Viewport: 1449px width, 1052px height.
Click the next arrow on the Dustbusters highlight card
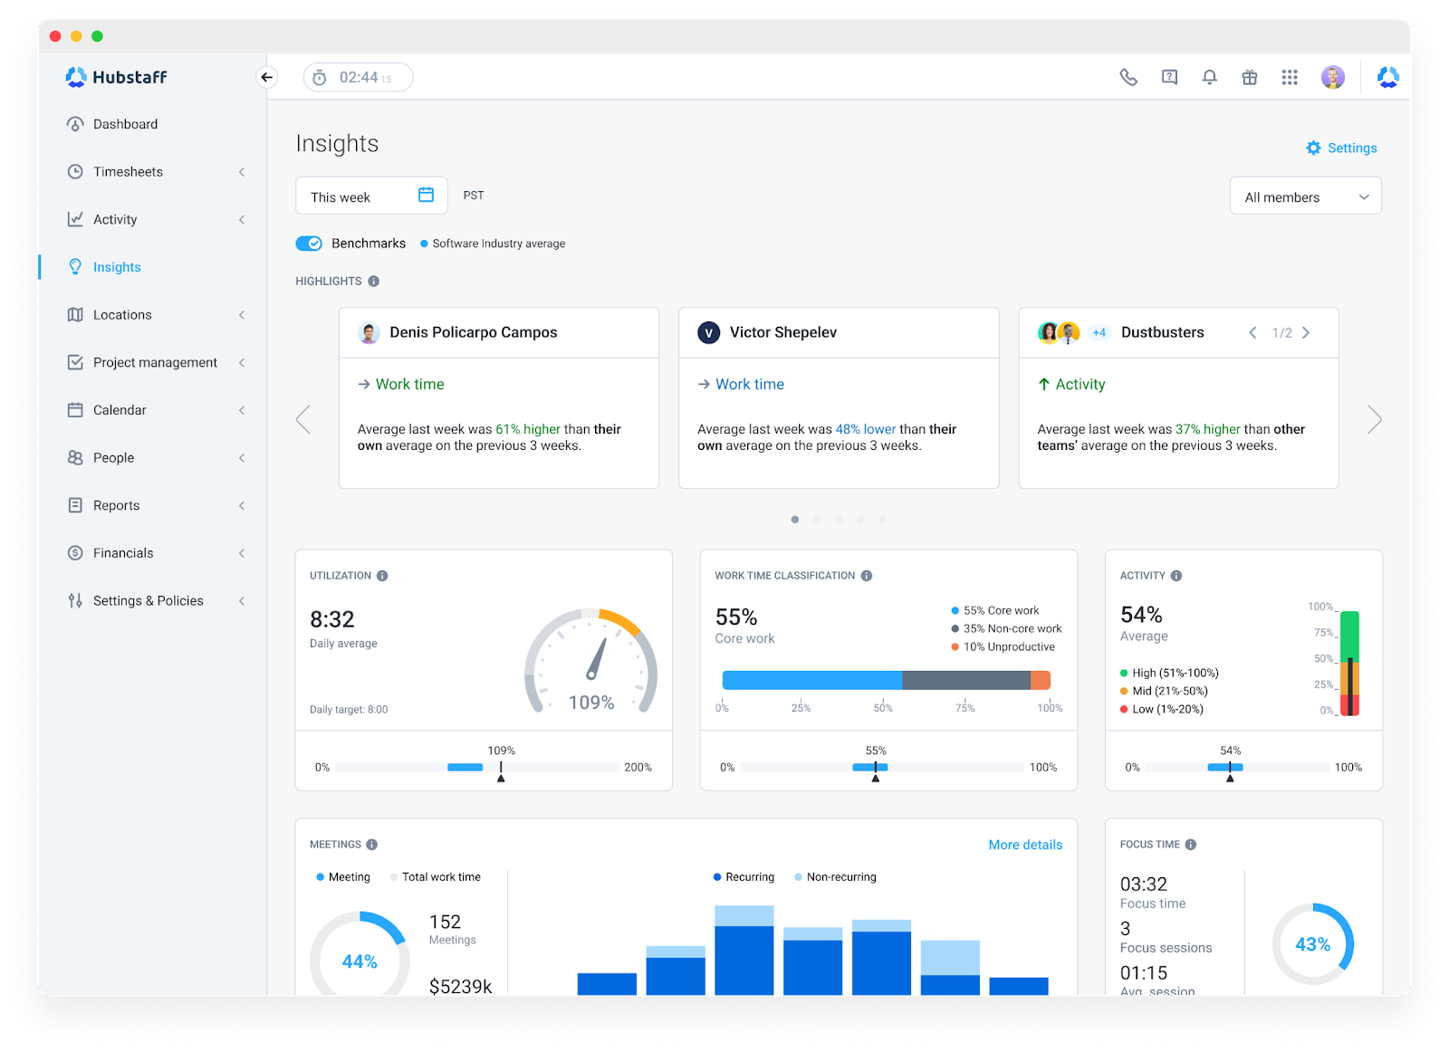tap(1306, 332)
